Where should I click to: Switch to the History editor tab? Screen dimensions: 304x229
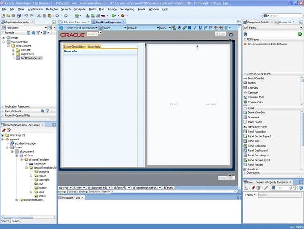(106, 192)
